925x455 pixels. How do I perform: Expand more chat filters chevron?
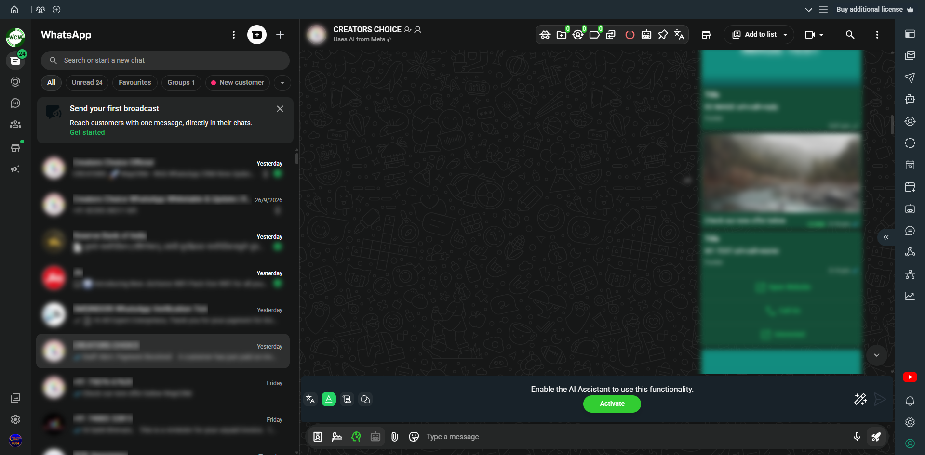(x=282, y=83)
